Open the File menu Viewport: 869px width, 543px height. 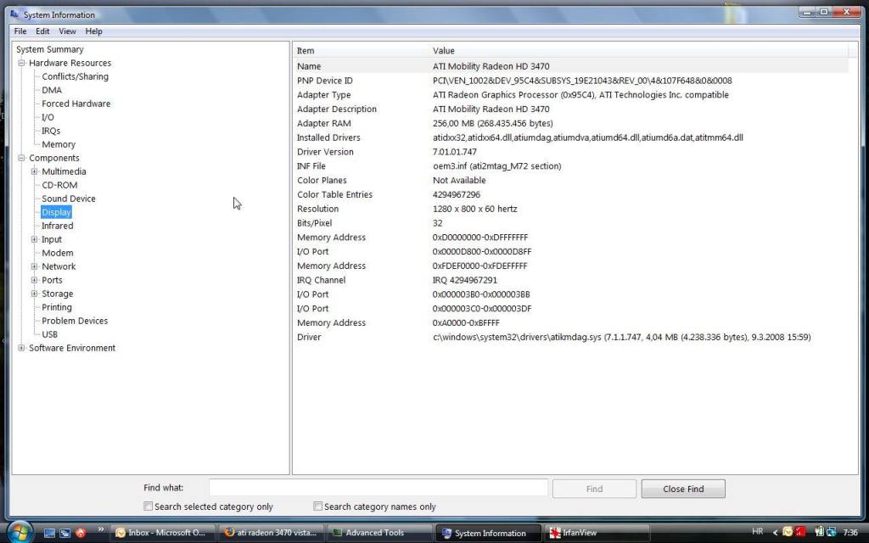(x=20, y=31)
